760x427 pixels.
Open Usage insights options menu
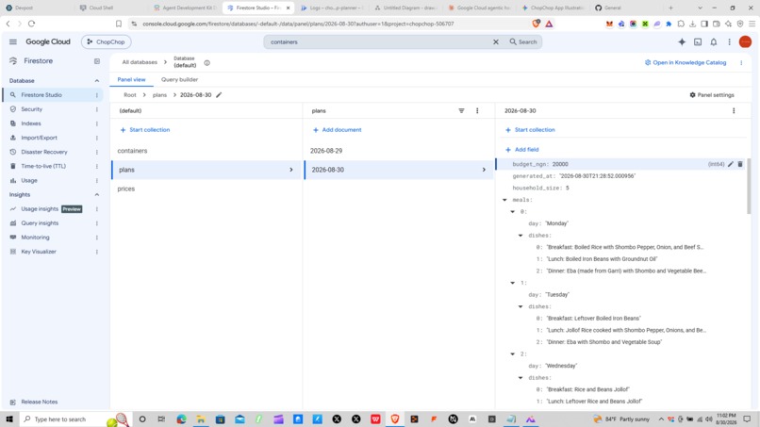point(97,209)
